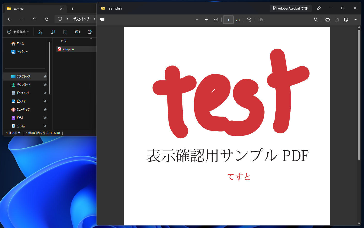Screen dimensions: 364x228
Task: Click the 名前 column header
Action: point(64,41)
